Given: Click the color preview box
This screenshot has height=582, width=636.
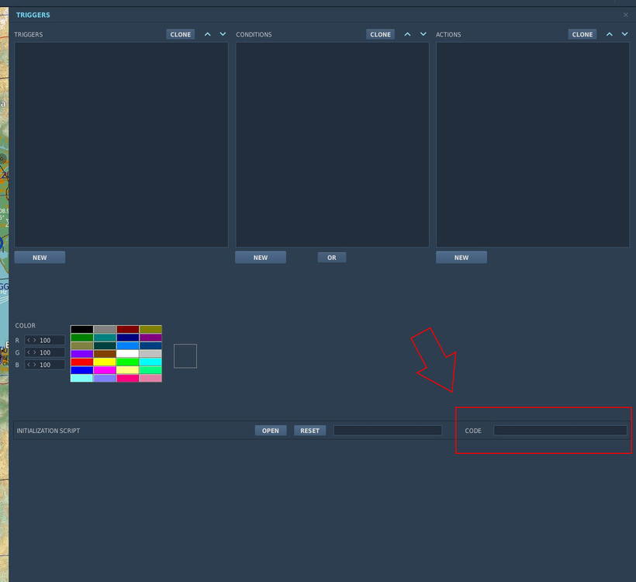Looking at the screenshot, I should (x=185, y=356).
